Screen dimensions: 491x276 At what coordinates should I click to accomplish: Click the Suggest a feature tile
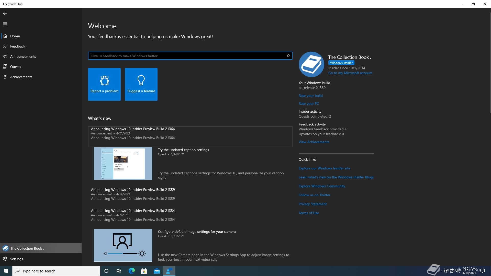pyautogui.click(x=141, y=84)
